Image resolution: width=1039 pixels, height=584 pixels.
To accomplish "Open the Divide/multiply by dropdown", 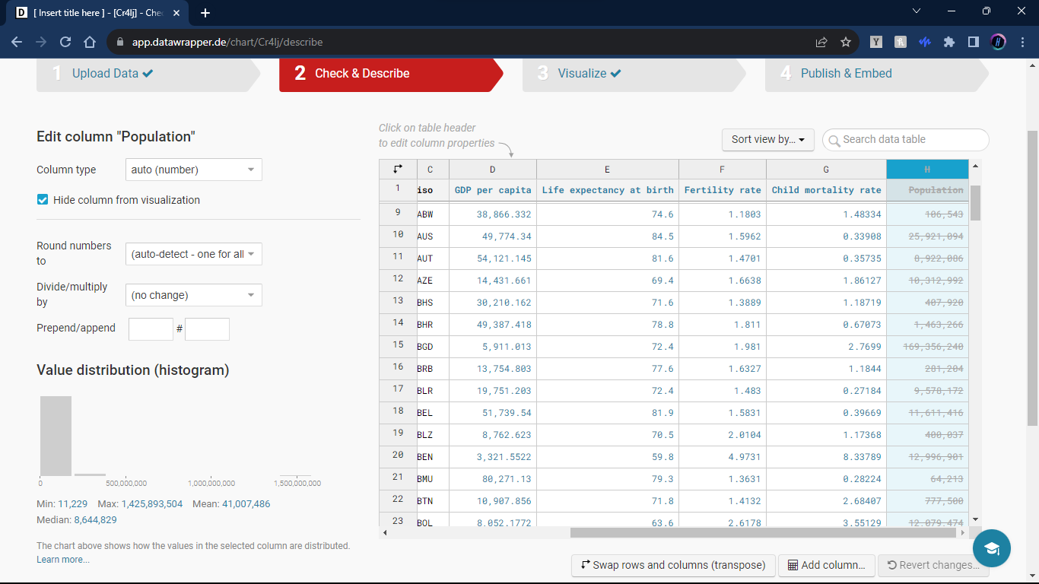I will coord(193,295).
